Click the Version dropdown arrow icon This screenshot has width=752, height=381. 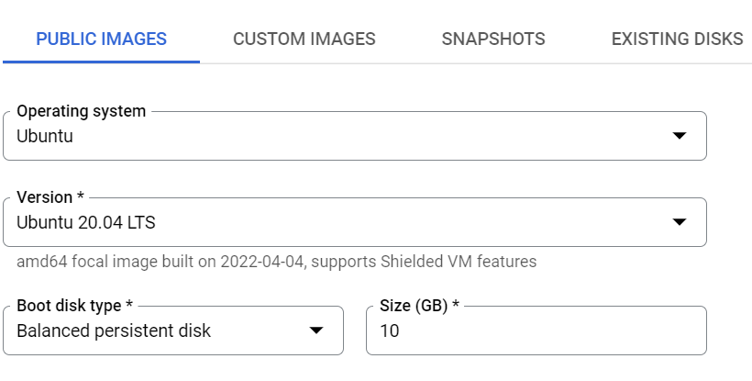pyautogui.click(x=680, y=222)
